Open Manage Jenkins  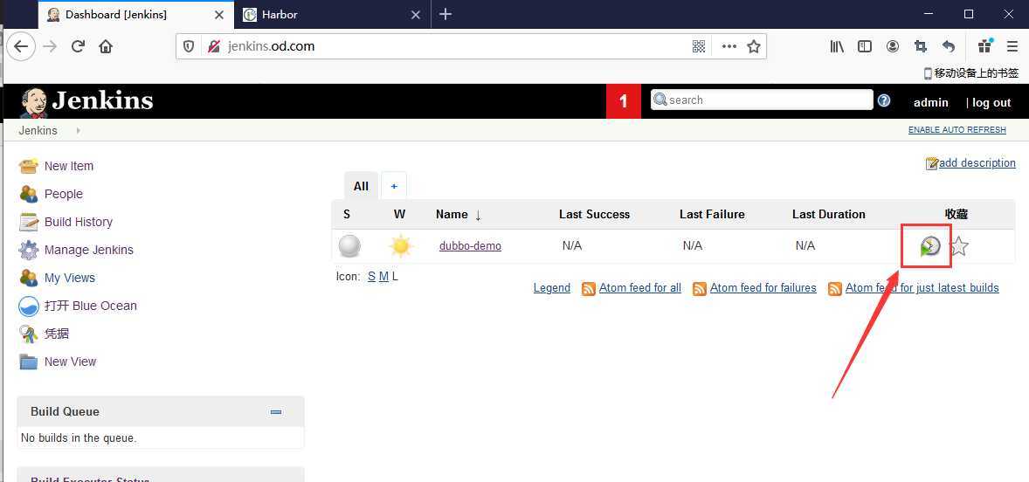pyautogui.click(x=88, y=250)
